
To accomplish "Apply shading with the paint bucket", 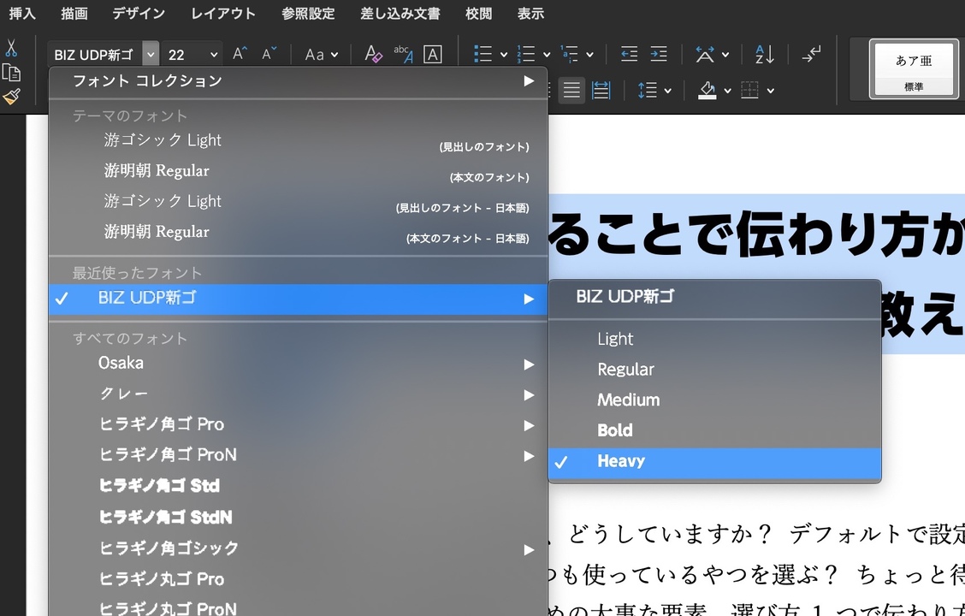I will click(707, 91).
